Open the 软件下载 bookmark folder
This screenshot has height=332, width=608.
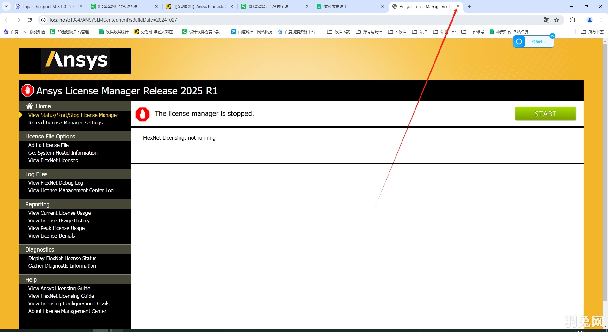tap(339, 32)
